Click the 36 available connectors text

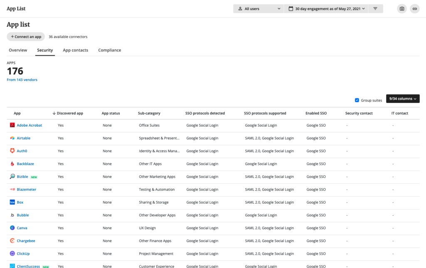[x=68, y=37]
